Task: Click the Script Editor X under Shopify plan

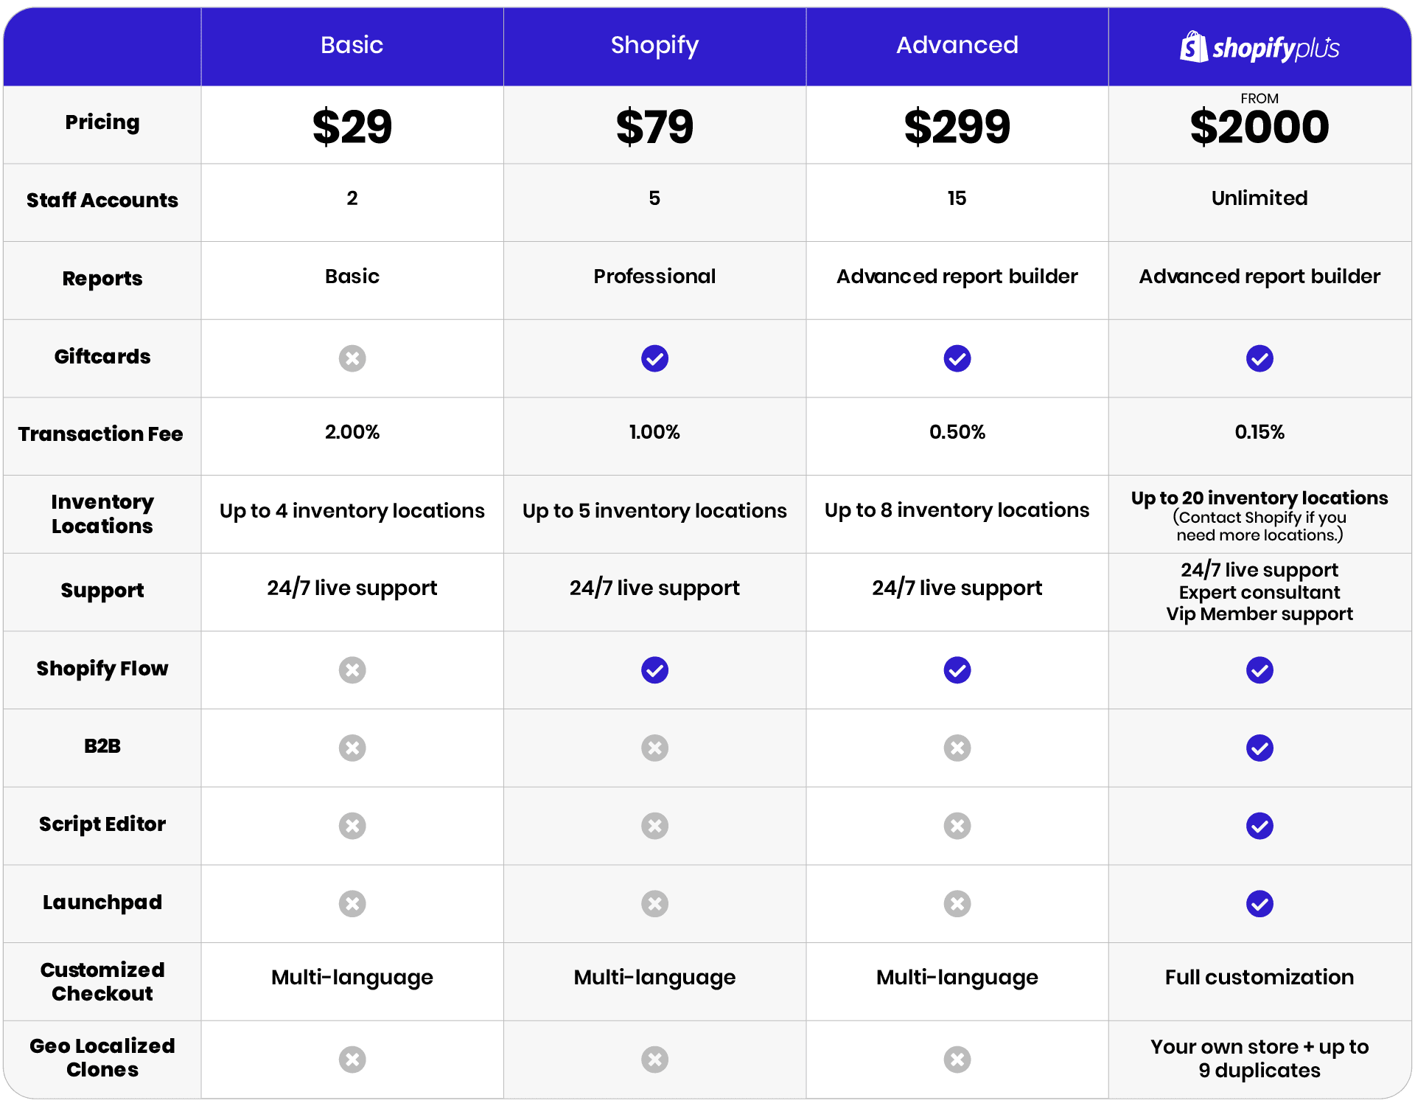Action: pyautogui.click(x=654, y=826)
